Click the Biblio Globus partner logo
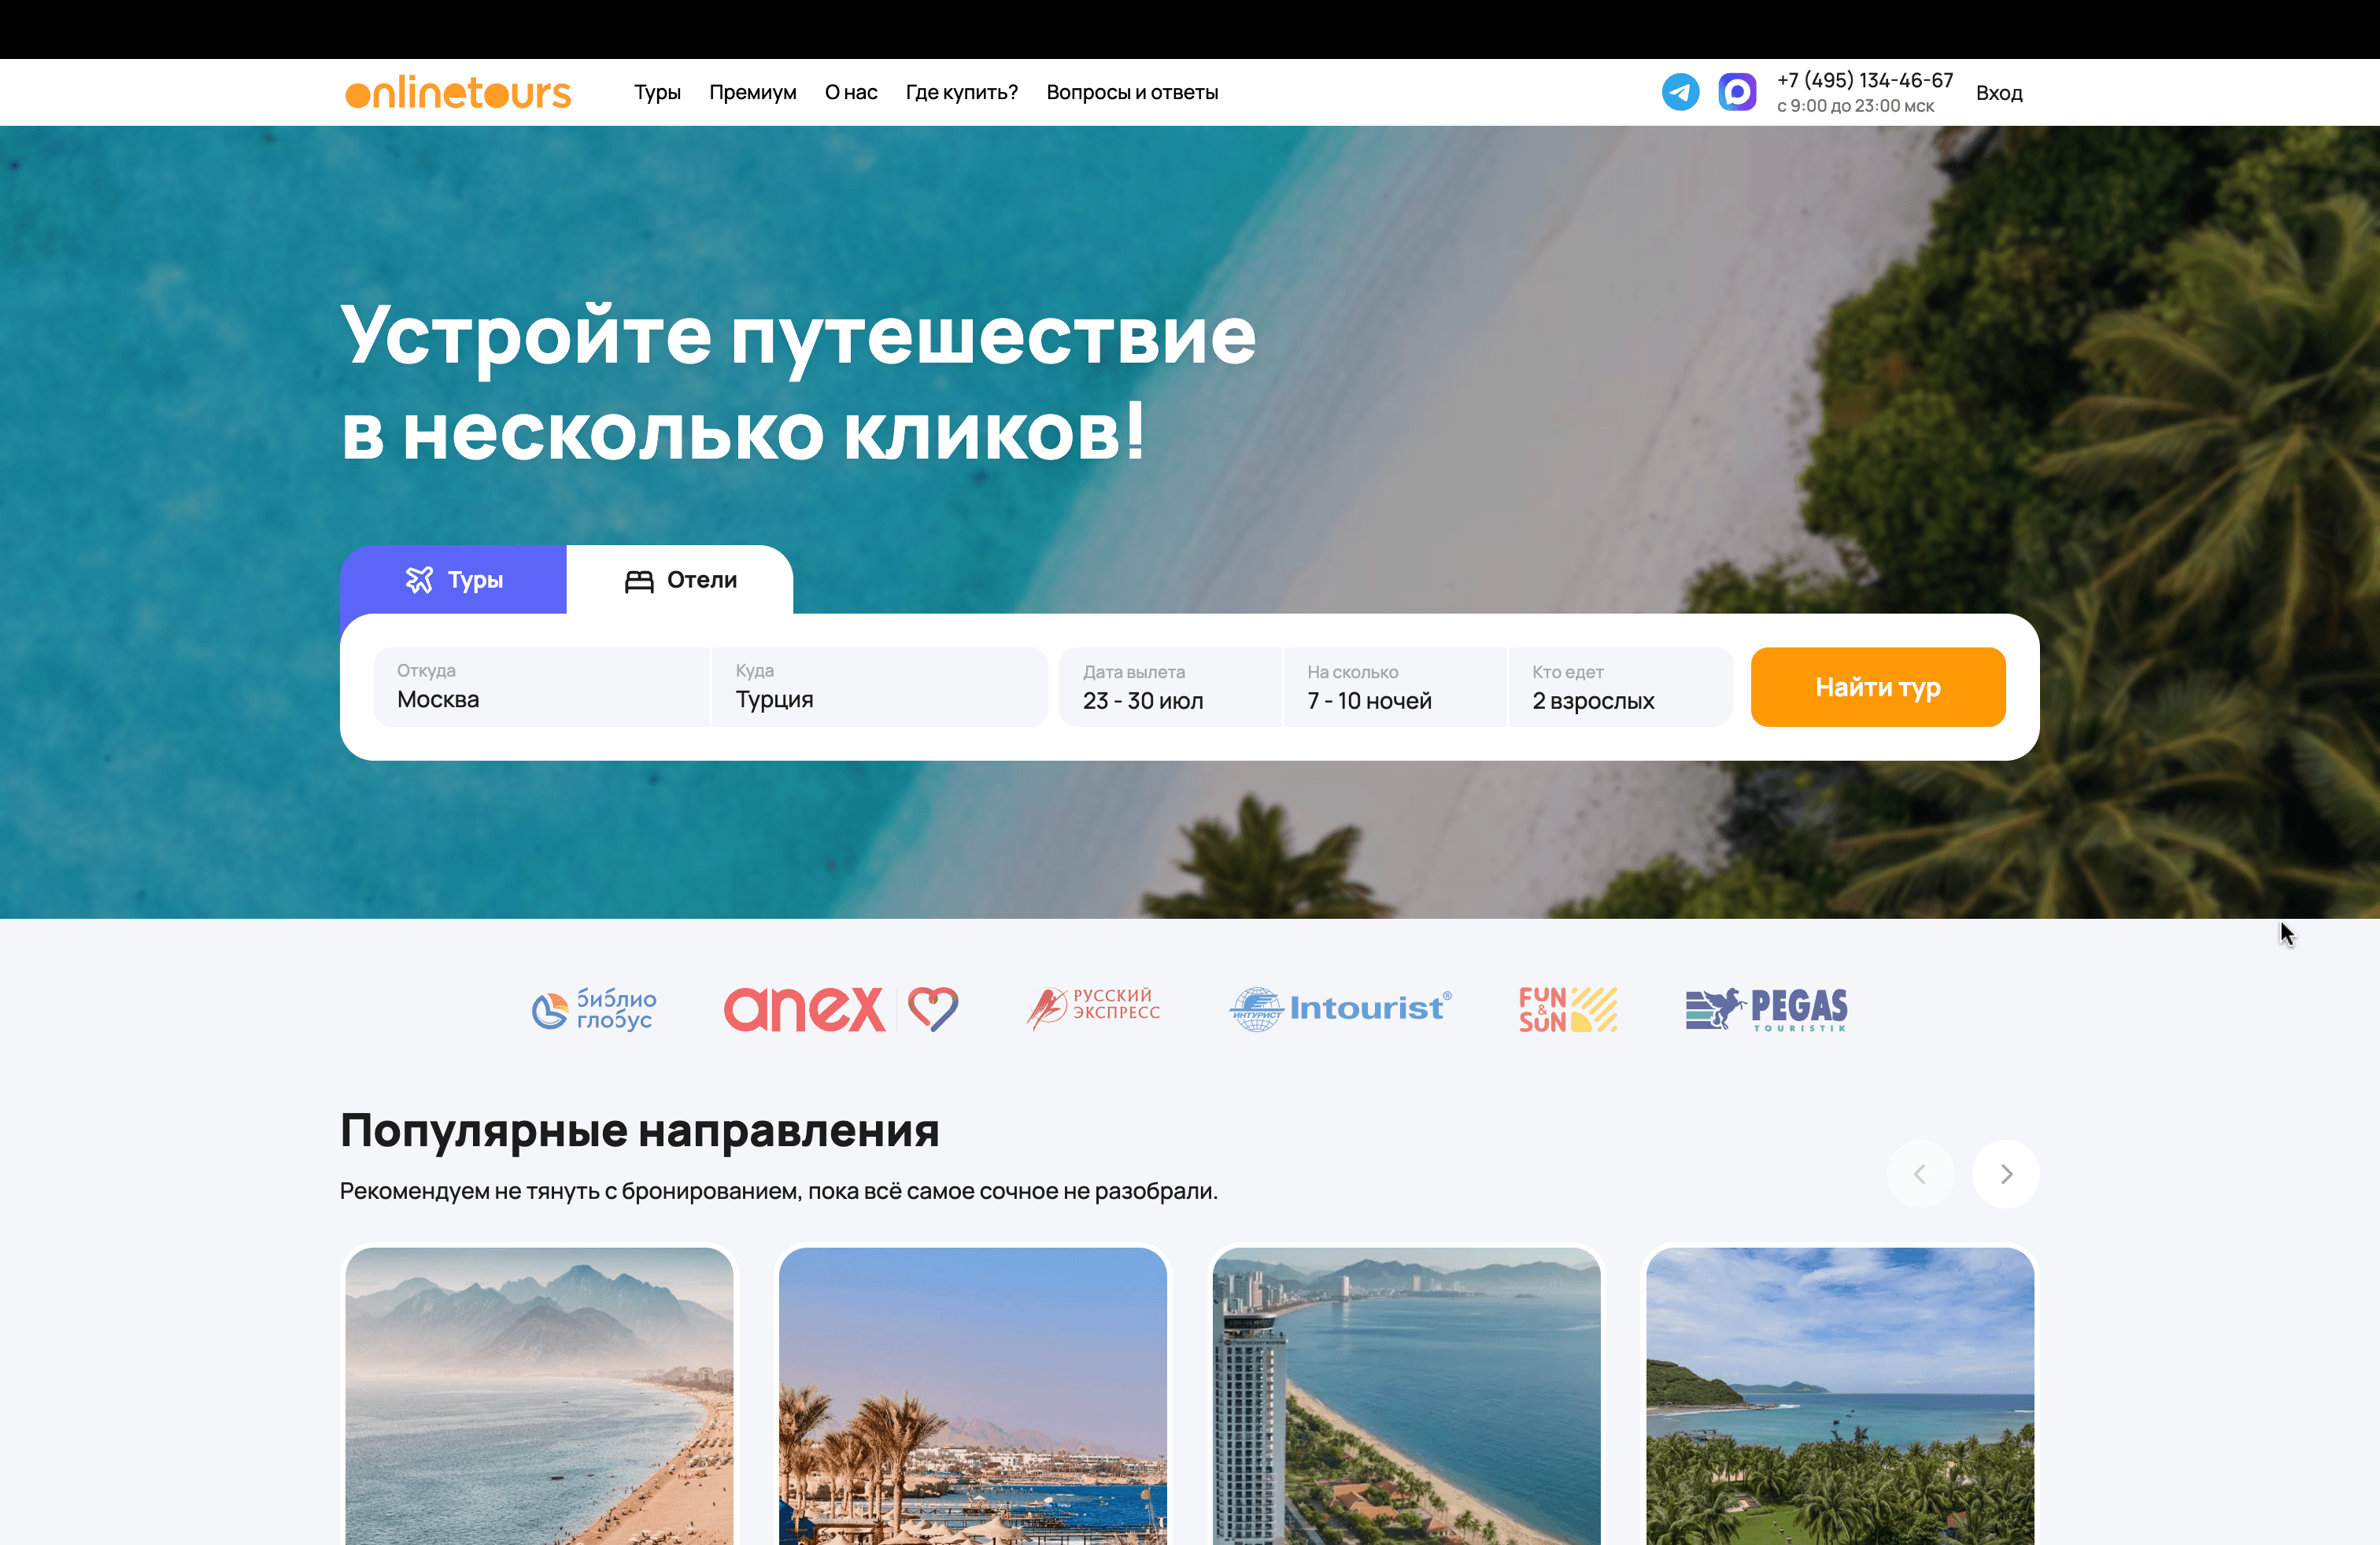This screenshot has height=1545, width=2380. point(594,1008)
